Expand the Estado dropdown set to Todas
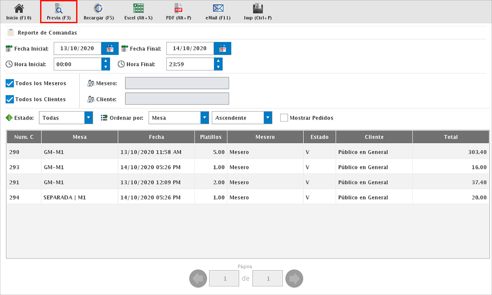This screenshot has height=295, width=492. pyautogui.click(x=88, y=118)
